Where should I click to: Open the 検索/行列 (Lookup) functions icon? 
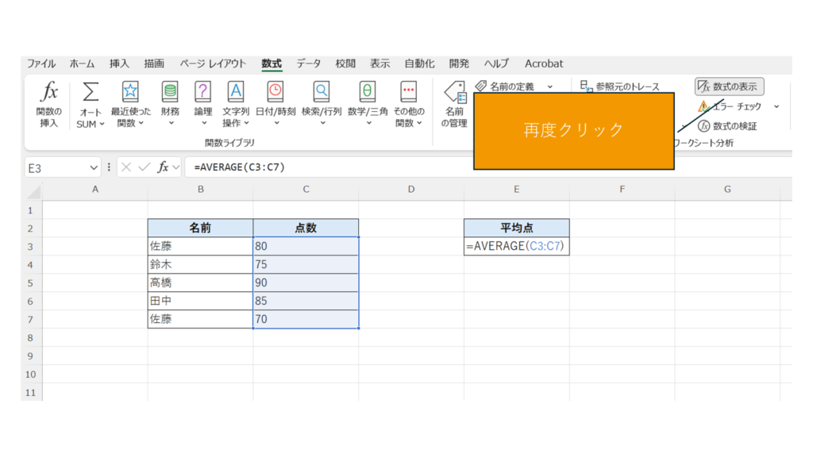tap(321, 92)
